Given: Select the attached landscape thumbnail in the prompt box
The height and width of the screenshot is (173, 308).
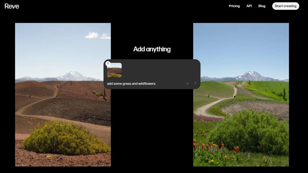Looking at the screenshot, I should coord(115,71).
